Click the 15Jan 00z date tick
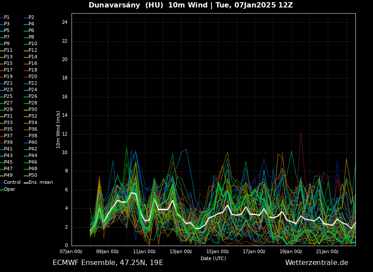373x272 pixels. click(218, 251)
